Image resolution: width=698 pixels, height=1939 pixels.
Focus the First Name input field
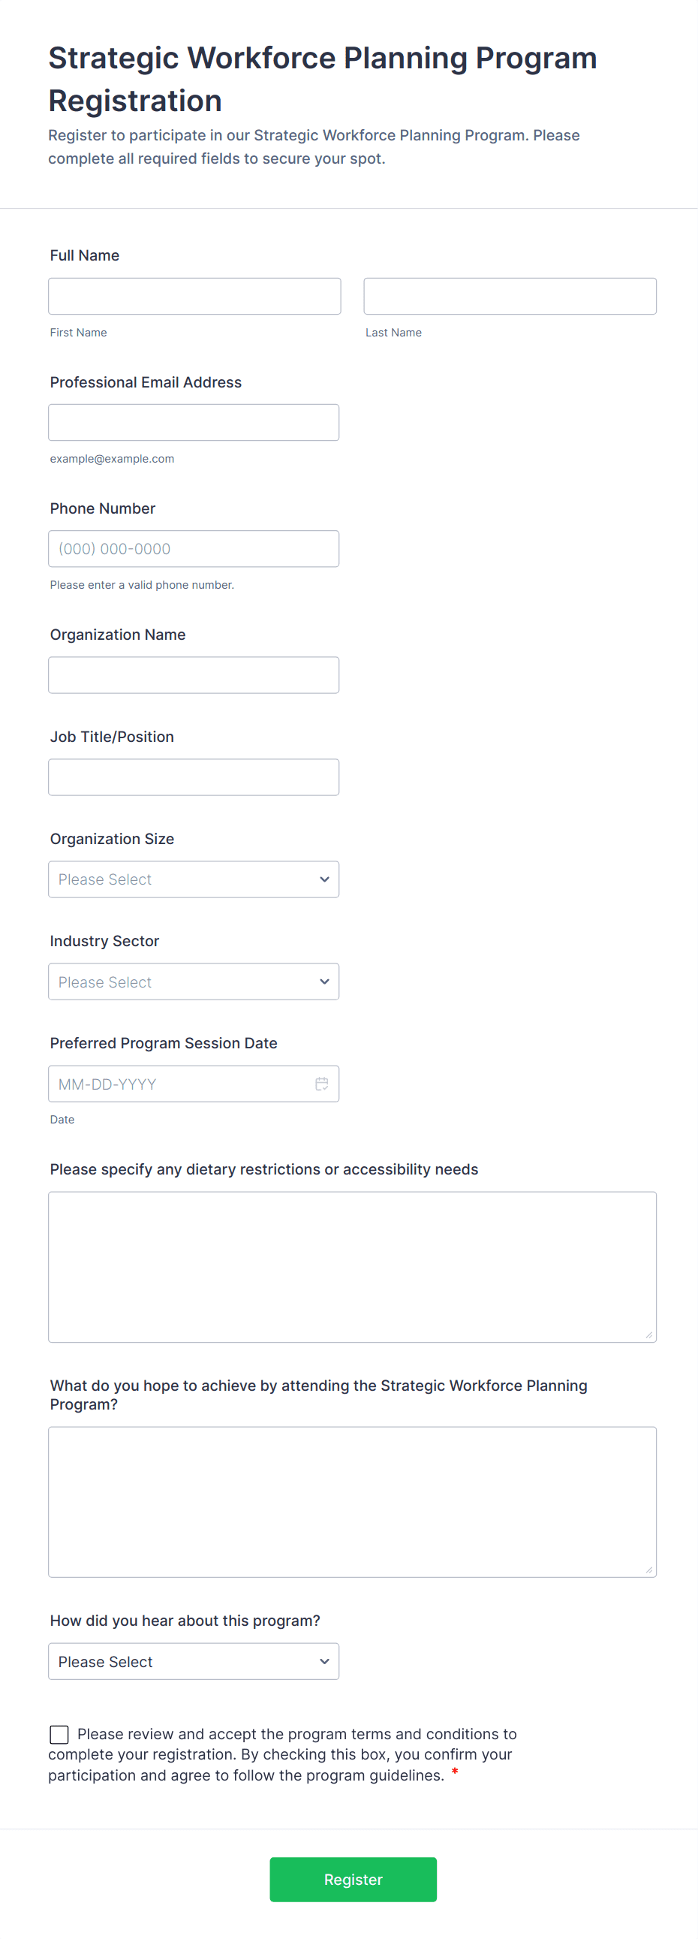click(x=194, y=296)
